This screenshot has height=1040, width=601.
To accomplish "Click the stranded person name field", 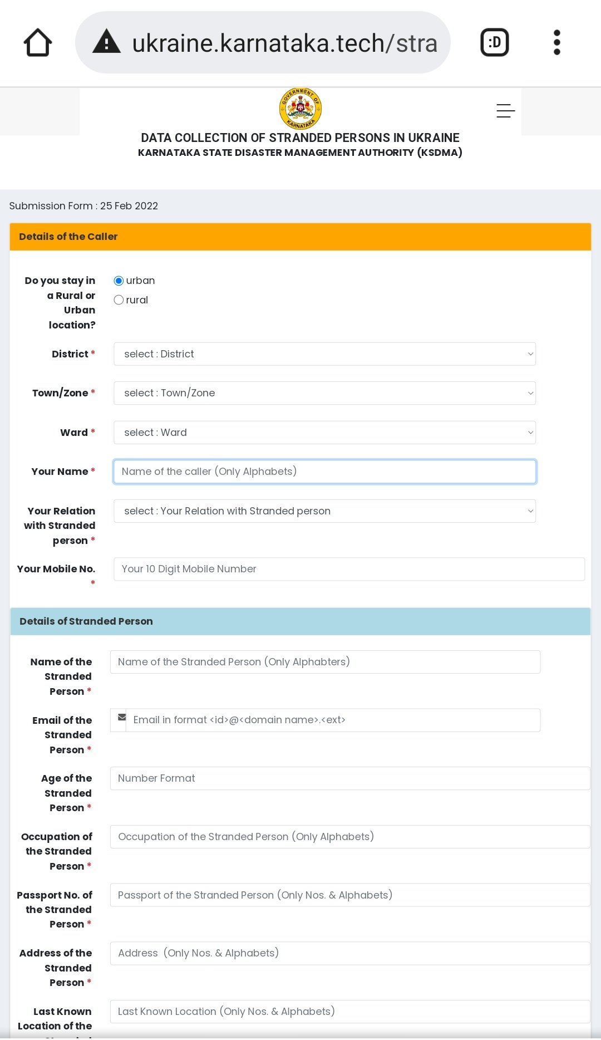I will coord(325,662).
